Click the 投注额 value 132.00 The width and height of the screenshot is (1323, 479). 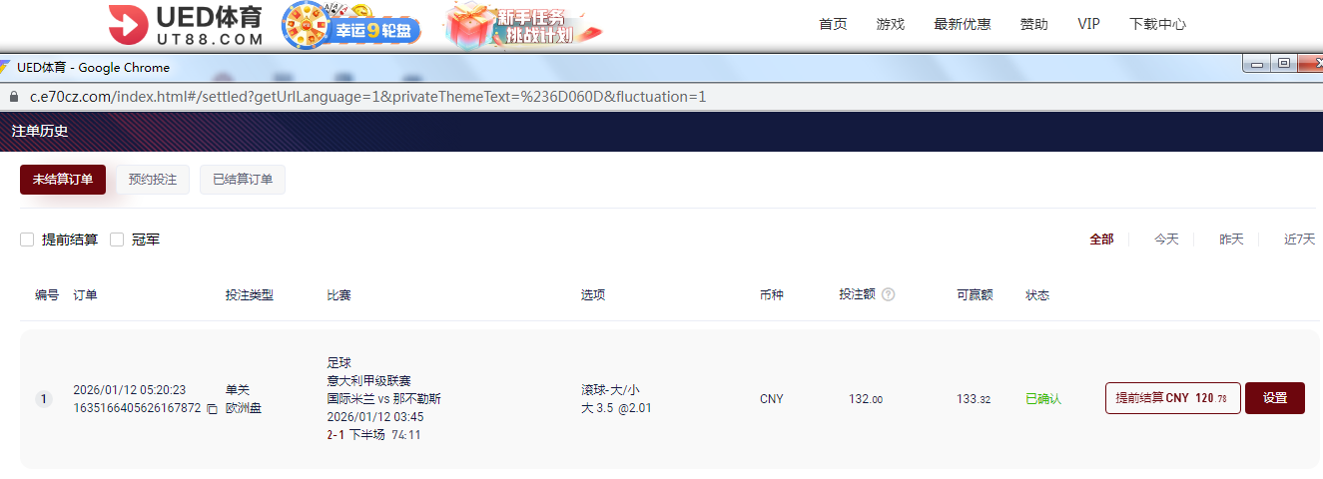866,399
